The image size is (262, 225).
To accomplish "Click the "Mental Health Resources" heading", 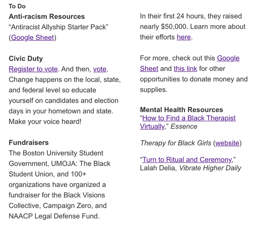I will click(x=181, y=110).
